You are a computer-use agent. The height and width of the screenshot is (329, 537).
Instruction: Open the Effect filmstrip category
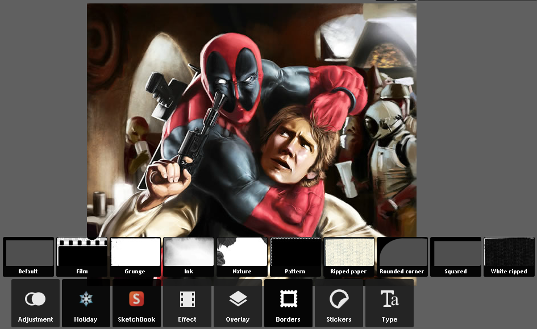coord(187,303)
